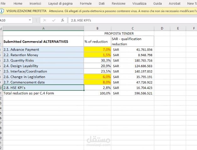Switch to the Home ribbon tab
This screenshot has width=197, height=150.
(x=18, y=3)
